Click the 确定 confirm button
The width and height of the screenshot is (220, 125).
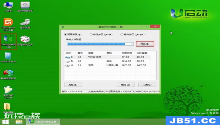[126, 85]
